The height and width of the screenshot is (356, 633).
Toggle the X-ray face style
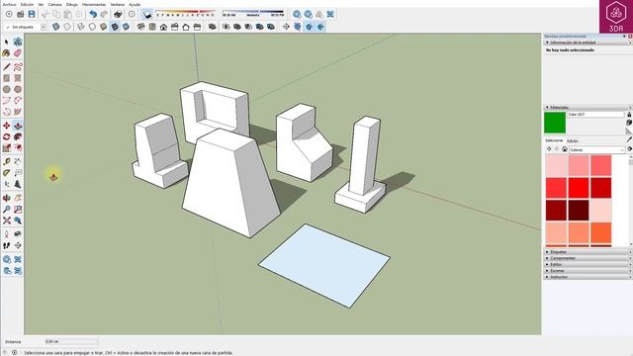coord(55,27)
